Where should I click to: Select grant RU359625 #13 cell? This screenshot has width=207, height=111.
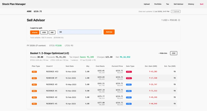(52, 72)
